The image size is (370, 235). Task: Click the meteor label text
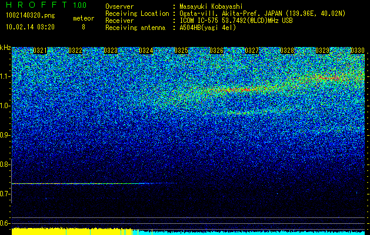[x=84, y=18]
